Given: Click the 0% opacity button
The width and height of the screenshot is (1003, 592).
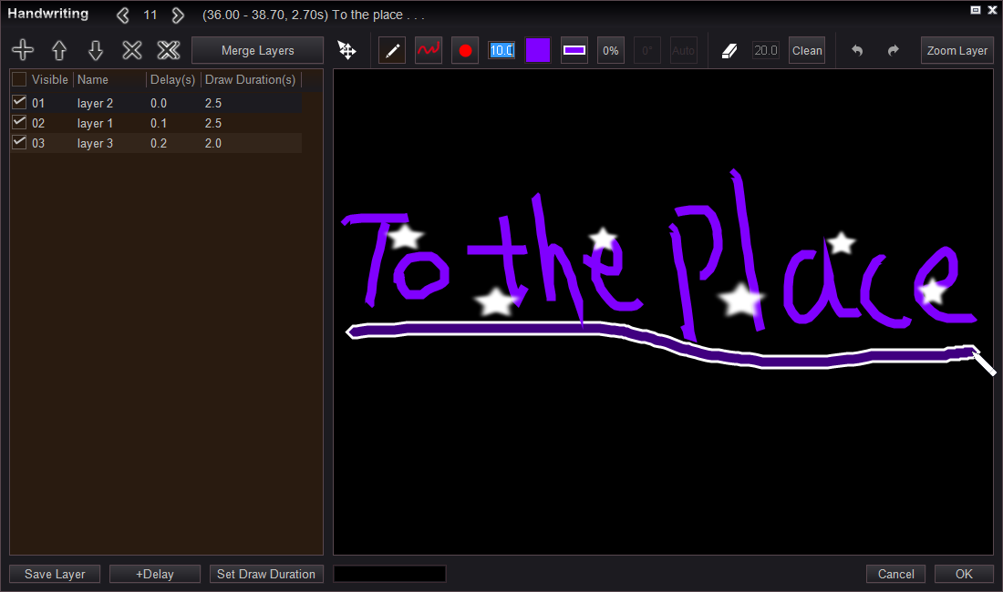Looking at the screenshot, I should (x=611, y=50).
